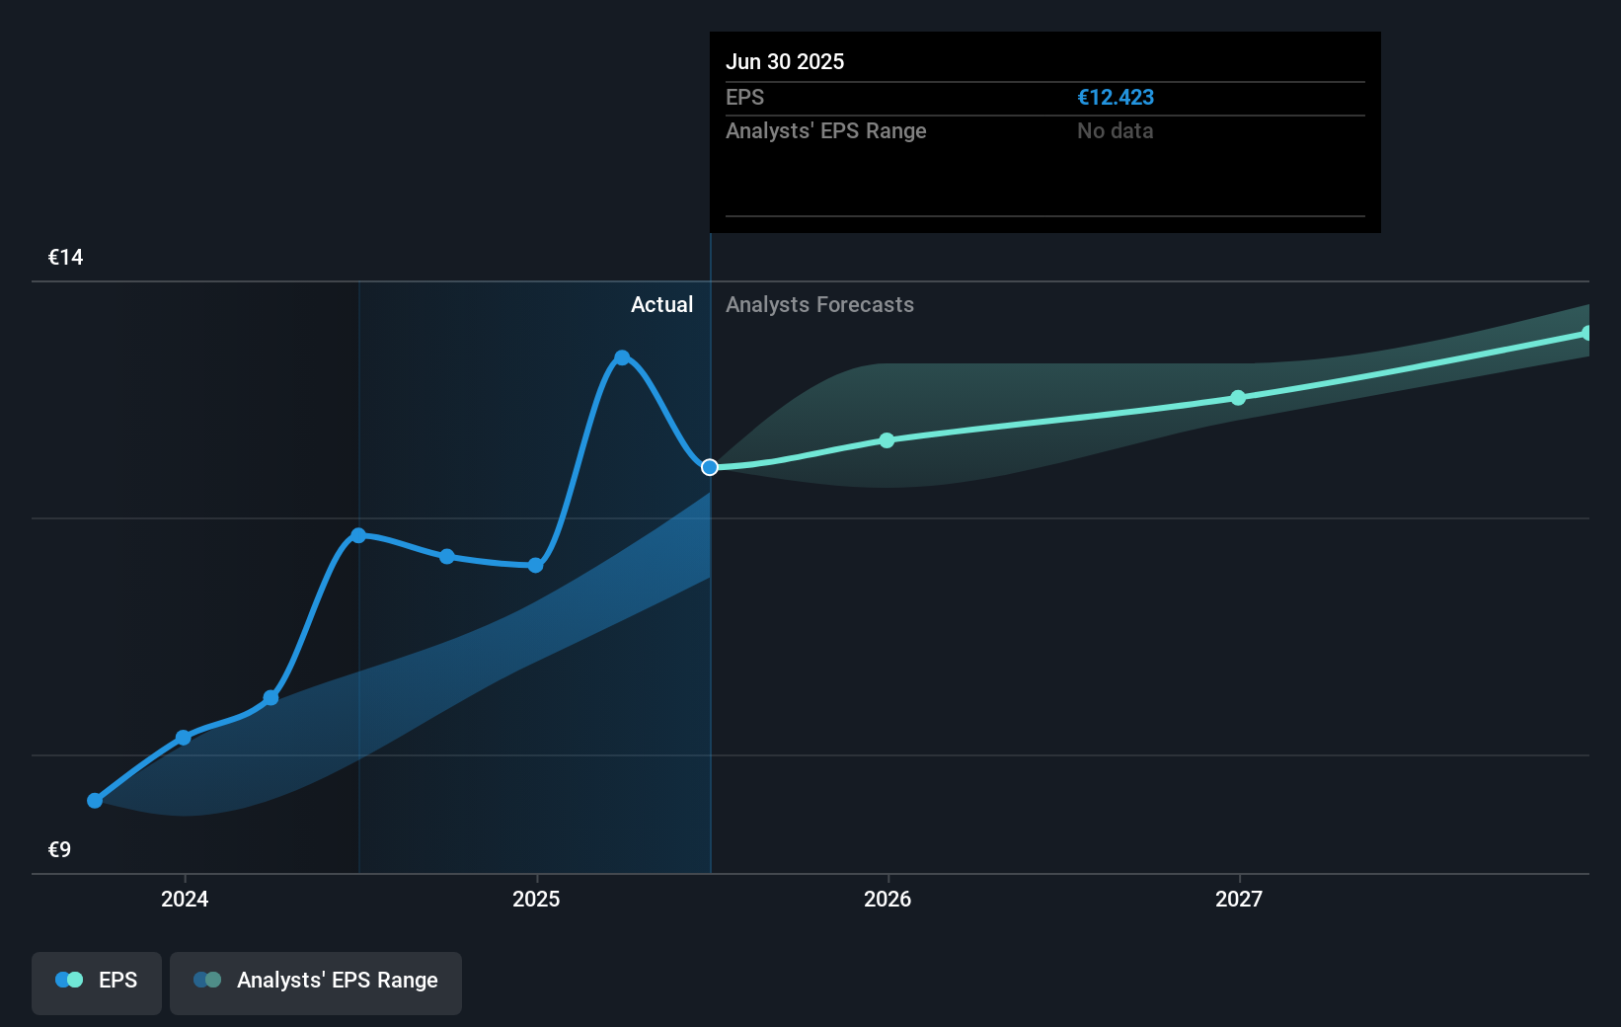
Task: Expand the Analysts' EPS Range row in tooltip
Action: 826,131
